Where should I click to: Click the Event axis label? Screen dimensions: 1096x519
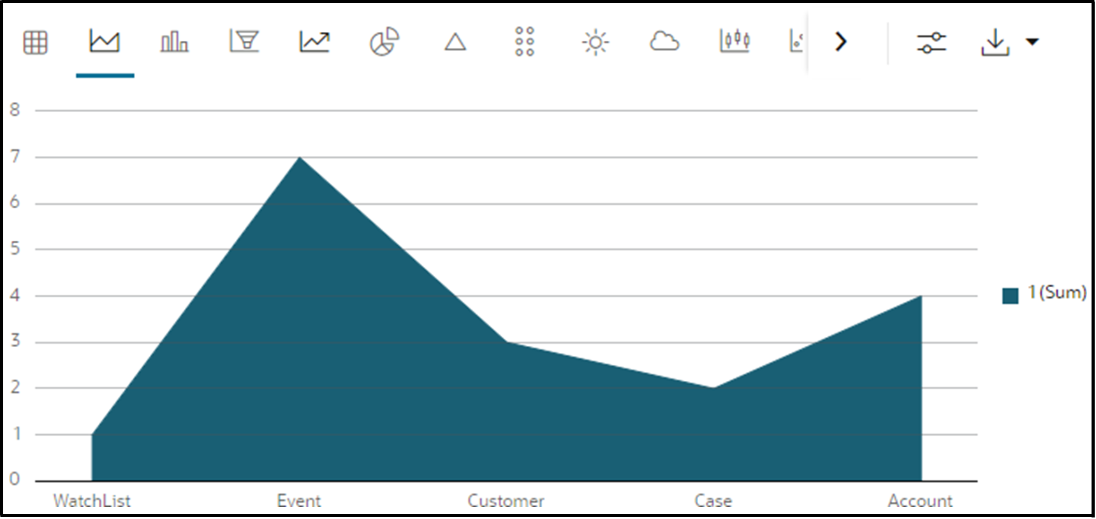pos(299,501)
